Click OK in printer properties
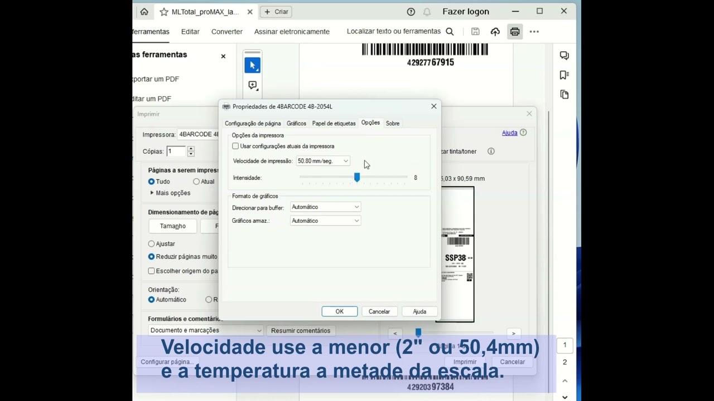This screenshot has width=714, height=401. coord(339,311)
